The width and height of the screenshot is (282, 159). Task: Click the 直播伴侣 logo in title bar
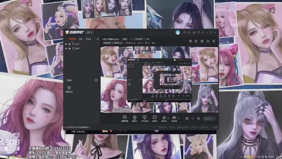pos(74,32)
